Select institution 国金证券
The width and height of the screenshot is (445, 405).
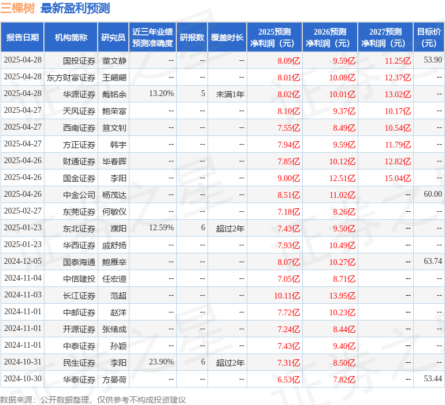tap(79, 178)
